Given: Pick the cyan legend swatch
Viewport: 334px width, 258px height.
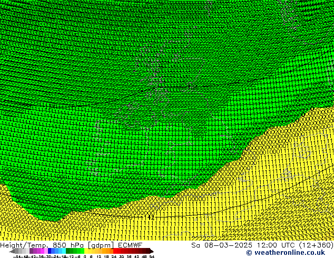Looking at the screenshot, I should (64, 251).
